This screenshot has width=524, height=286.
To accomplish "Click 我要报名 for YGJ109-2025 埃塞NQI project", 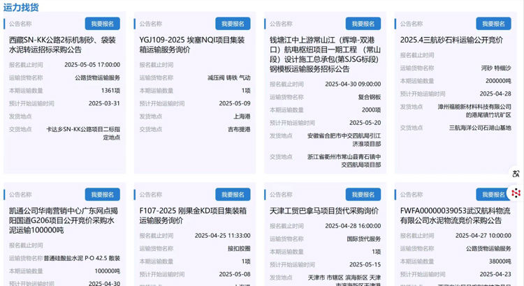I will [x=233, y=24].
